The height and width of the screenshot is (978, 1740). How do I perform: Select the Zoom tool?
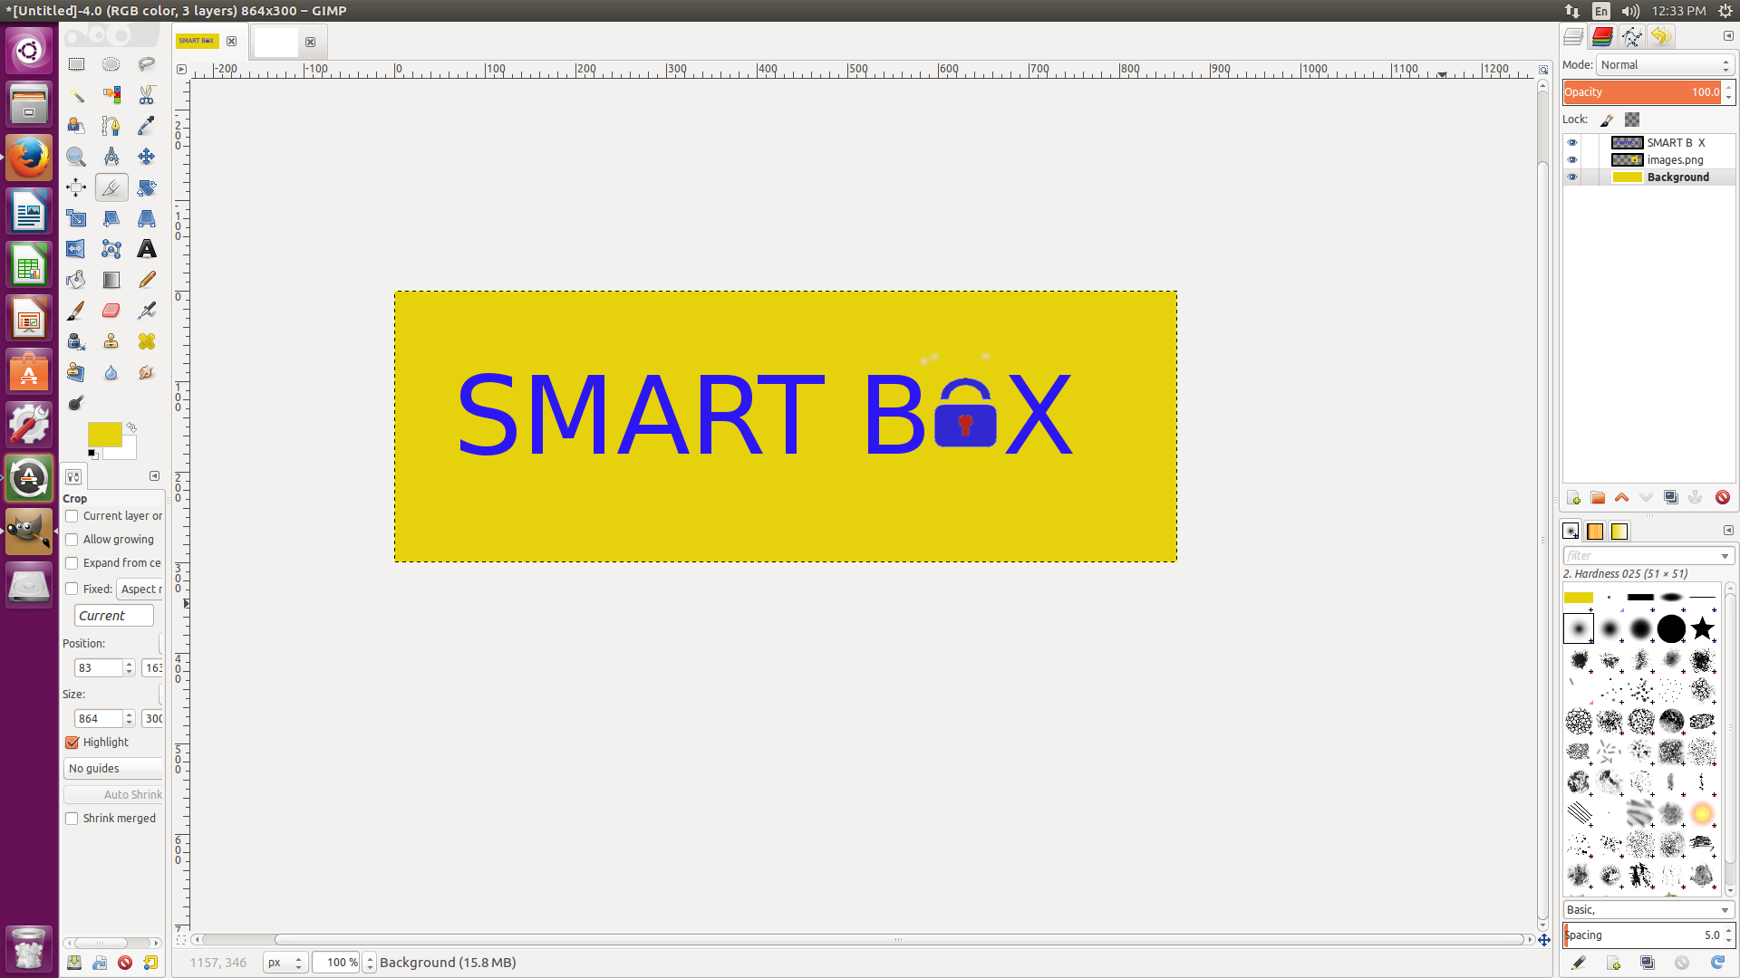[76, 157]
